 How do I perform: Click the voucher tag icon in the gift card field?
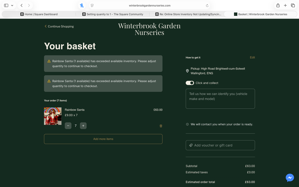coord(191,145)
